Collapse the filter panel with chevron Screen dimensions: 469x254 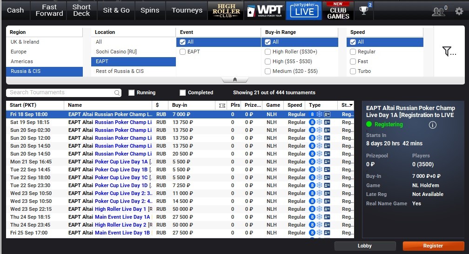point(235,79)
